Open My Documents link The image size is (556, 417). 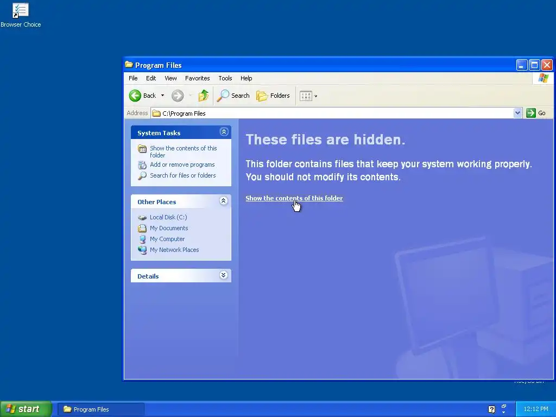click(x=169, y=228)
